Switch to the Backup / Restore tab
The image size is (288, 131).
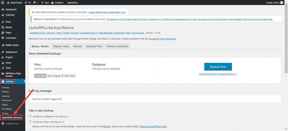point(40,46)
